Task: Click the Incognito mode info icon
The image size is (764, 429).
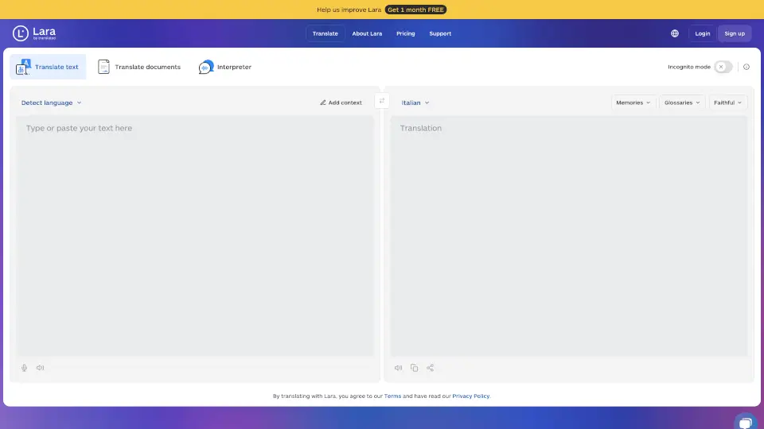Action: (746, 67)
